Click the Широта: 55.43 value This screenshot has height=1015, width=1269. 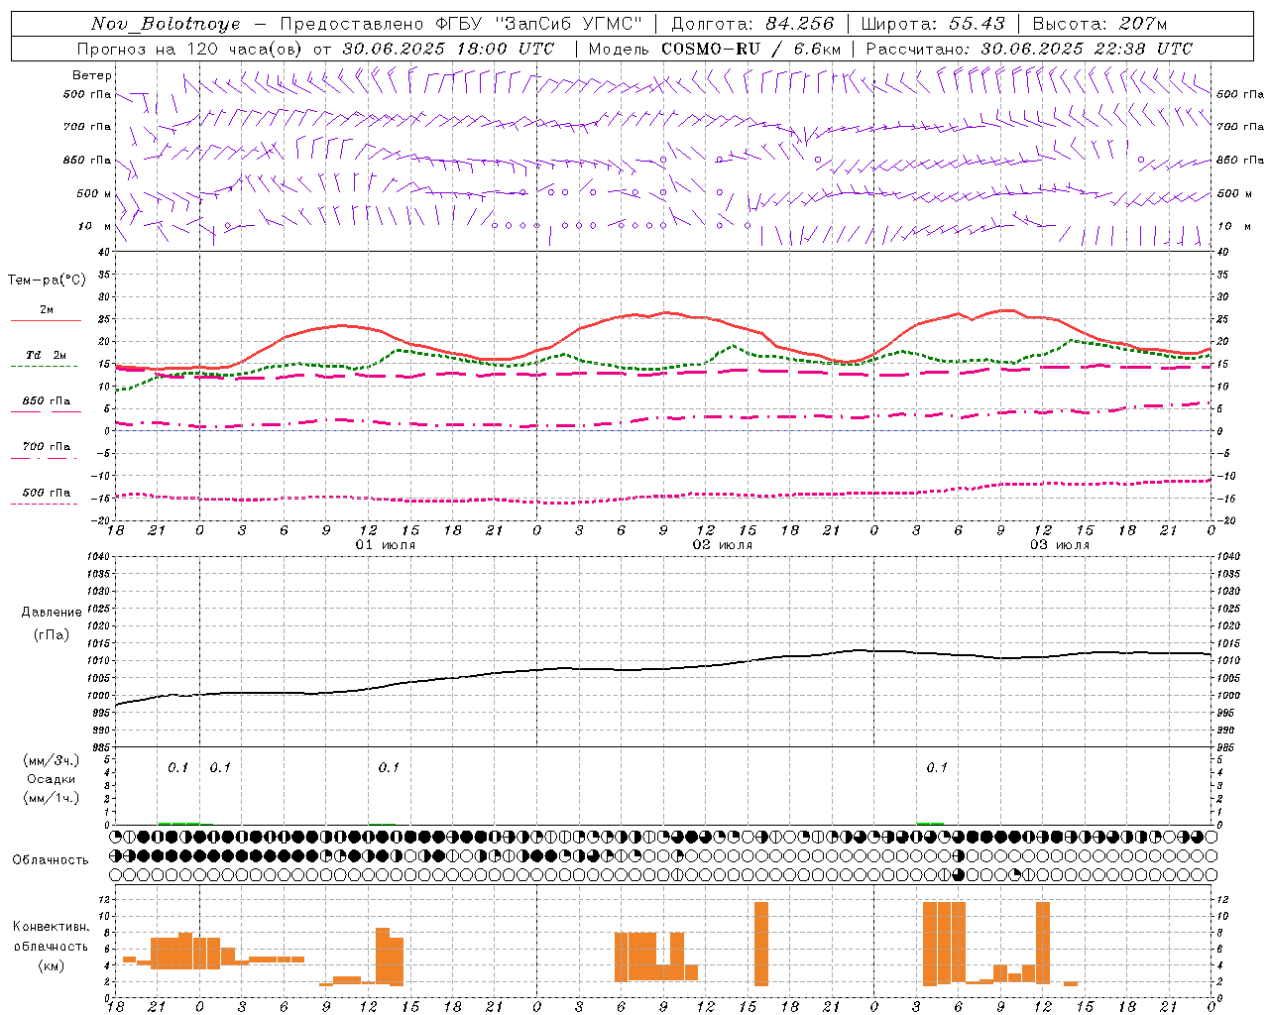[933, 24]
